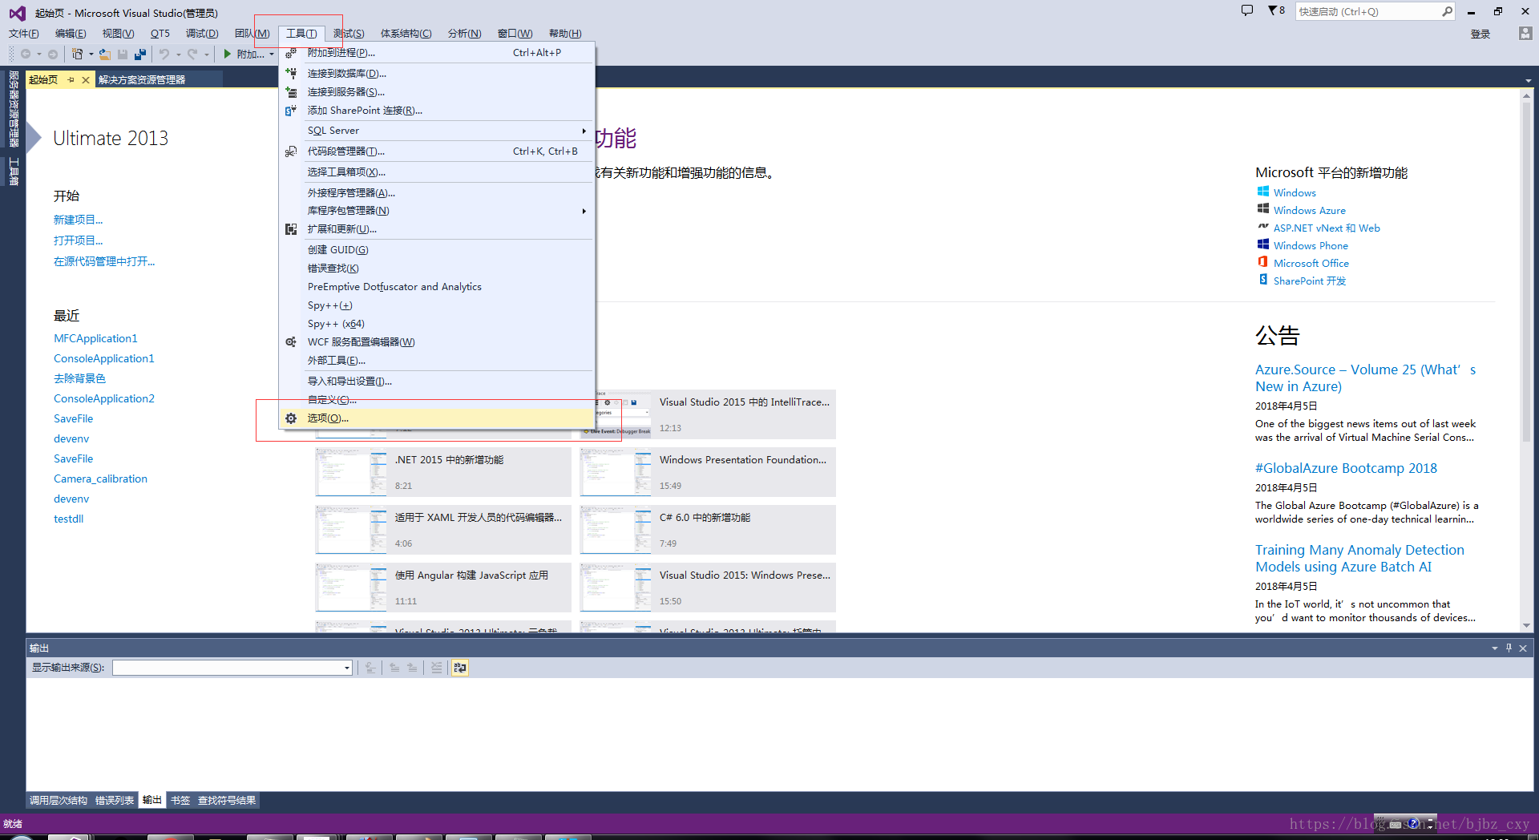This screenshot has width=1539, height=840.
Task: Click the 快速启动 search box
Action: click(x=1375, y=11)
